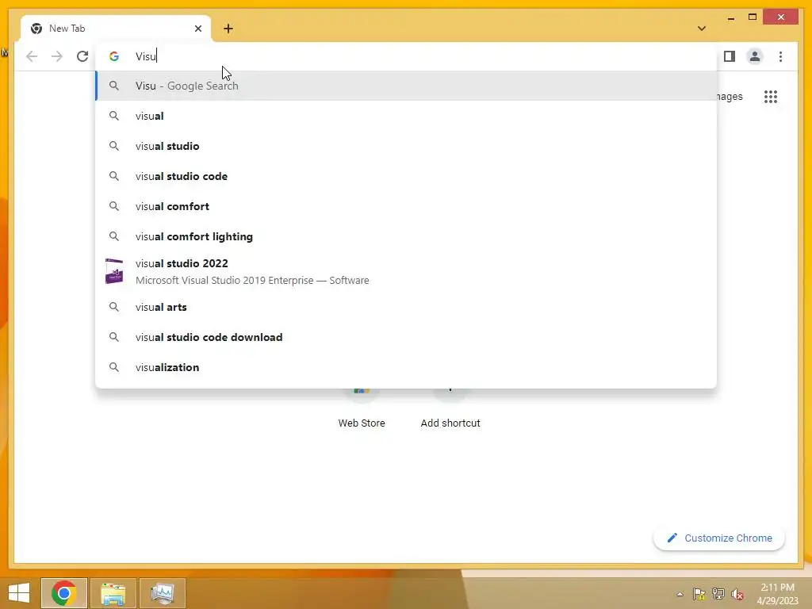This screenshot has width=812, height=609.
Task: Choose the 'visual' suggestion
Action: (x=406, y=116)
